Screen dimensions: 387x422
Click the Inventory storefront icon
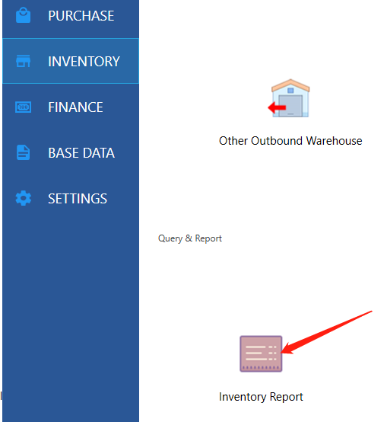[x=23, y=61]
